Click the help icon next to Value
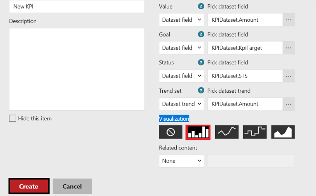The width and height of the screenshot is (316, 196). coord(201,7)
